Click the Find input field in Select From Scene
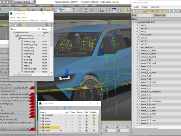181x136 pixels. click(x=145, y=15)
